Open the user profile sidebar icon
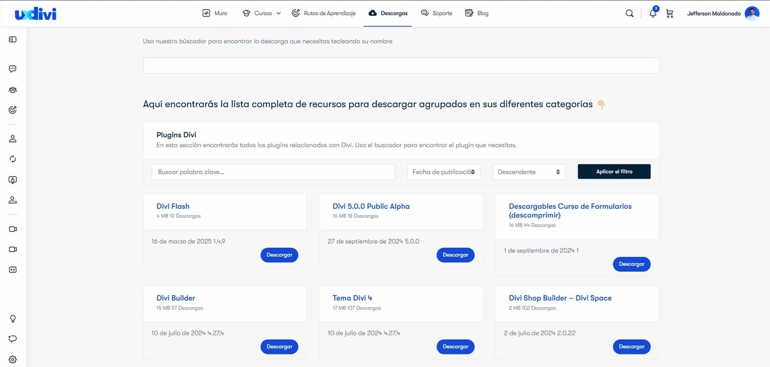 coord(13,139)
